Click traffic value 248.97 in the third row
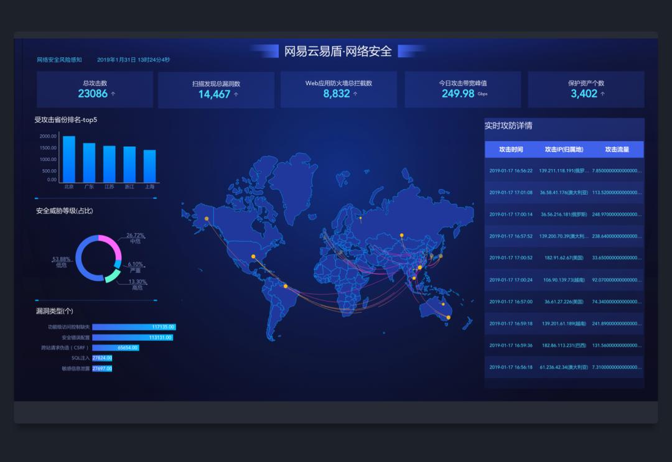 617,215
